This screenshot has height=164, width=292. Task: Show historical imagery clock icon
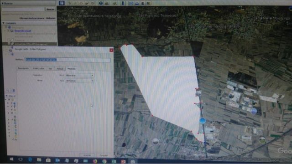(x=101, y=3)
